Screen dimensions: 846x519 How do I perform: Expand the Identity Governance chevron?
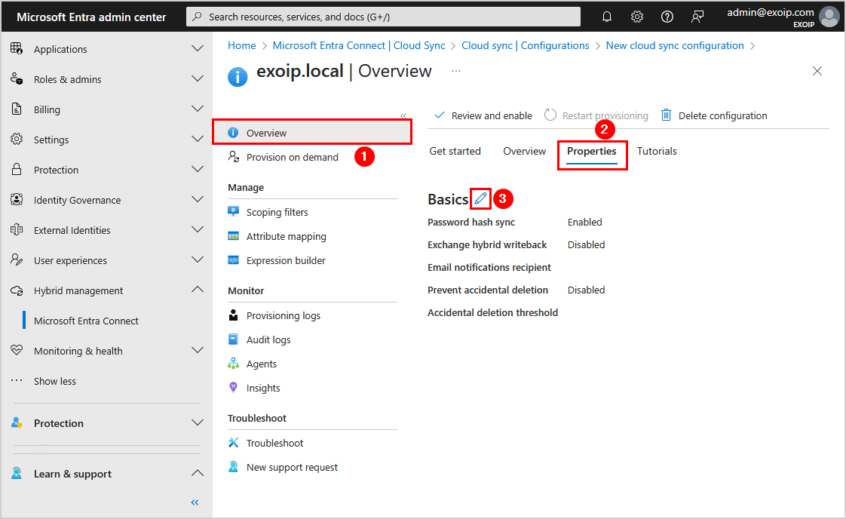(x=198, y=200)
